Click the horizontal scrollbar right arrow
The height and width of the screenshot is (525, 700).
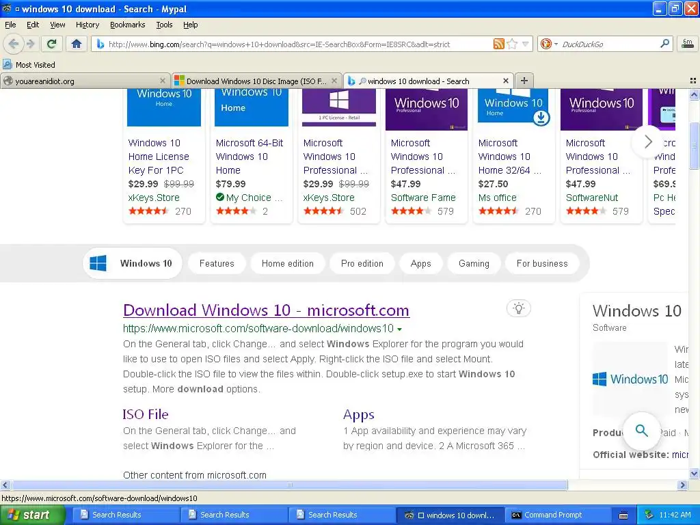point(682,485)
